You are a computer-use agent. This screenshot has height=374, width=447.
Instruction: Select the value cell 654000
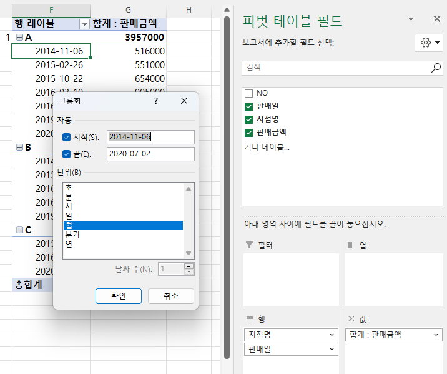(x=128, y=79)
